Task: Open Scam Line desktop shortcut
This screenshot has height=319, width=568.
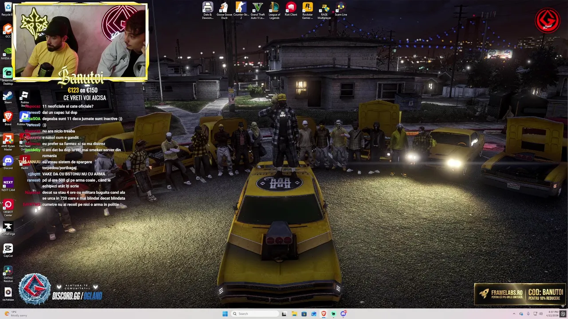Action: tap(341, 9)
